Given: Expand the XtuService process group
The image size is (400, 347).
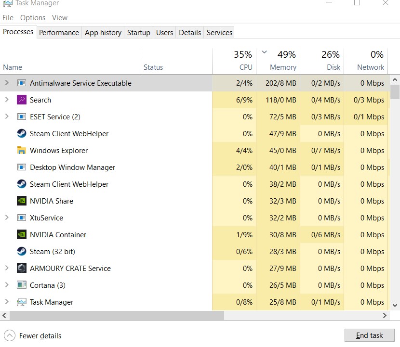Looking at the screenshot, I should click(7, 218).
